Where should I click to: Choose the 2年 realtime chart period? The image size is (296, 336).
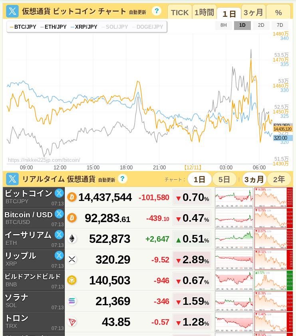[279, 179]
